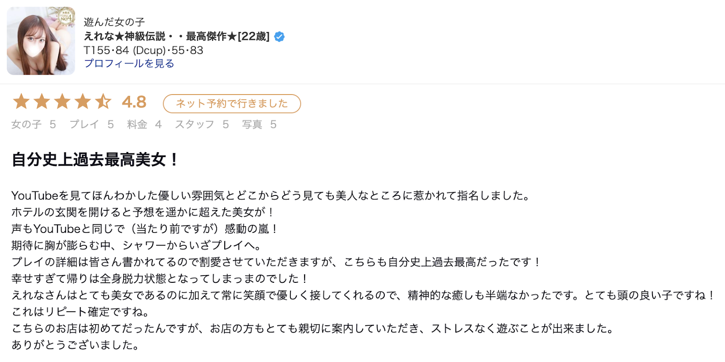Screen dimensions: 725x362
Task: Click the first gold rating star
Action: (21, 101)
